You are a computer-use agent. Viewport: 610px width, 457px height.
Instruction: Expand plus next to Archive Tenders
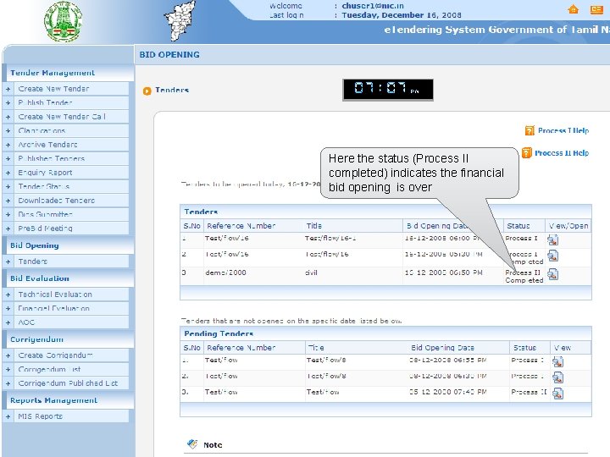tap(8, 145)
